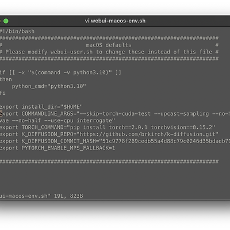
Task: Click export install_dir="$HOME" line
Action: [41, 107]
